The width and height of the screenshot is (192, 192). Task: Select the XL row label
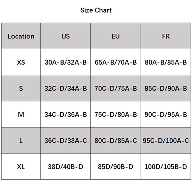[21, 167]
